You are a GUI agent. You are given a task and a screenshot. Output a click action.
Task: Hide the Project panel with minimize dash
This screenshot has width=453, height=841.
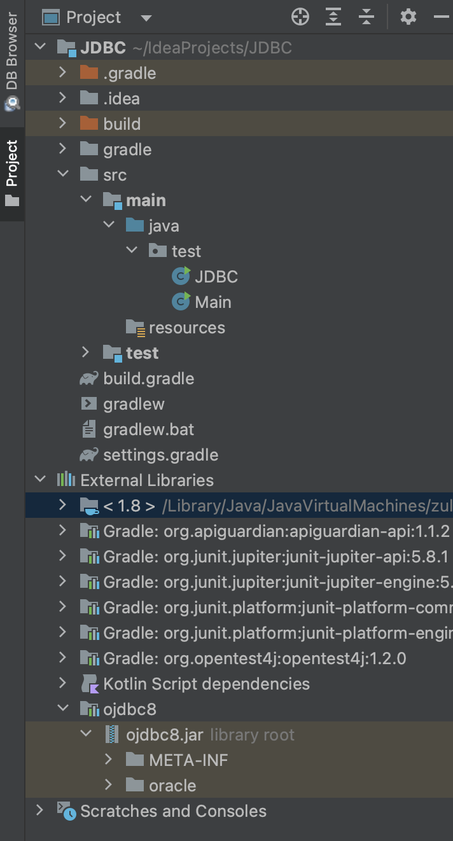(442, 17)
